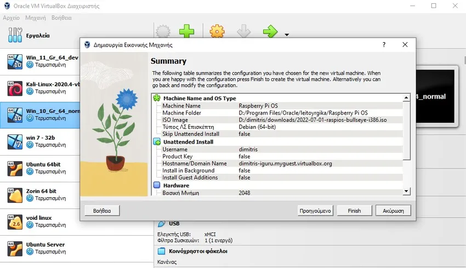Click the Κοινόχρηστοι φάκελοι folder icon
The height and width of the screenshot is (268, 466).
tap(161, 251)
